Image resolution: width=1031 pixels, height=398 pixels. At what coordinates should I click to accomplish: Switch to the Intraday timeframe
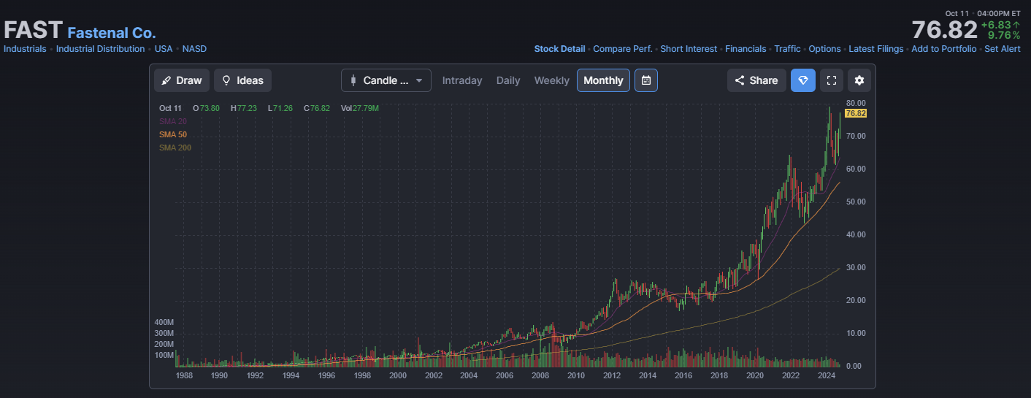pos(462,80)
